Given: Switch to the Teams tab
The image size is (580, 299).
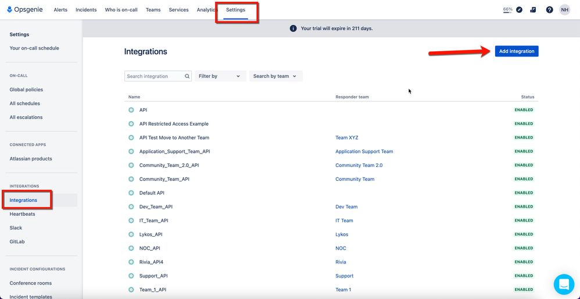Looking at the screenshot, I should pos(153,10).
